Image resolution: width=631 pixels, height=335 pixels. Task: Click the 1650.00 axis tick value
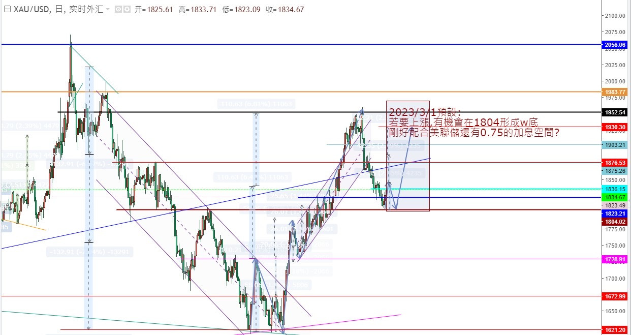click(x=615, y=311)
